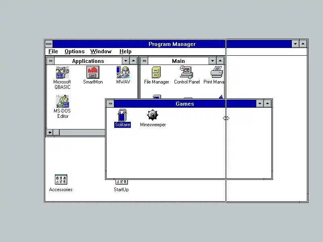
Task: Click the Applications scrollbar left arrow
Action: (50, 132)
